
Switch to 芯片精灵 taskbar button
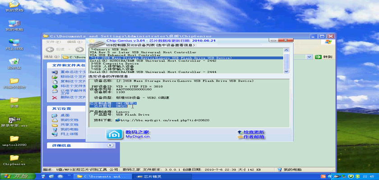pyautogui.click(x=162, y=177)
